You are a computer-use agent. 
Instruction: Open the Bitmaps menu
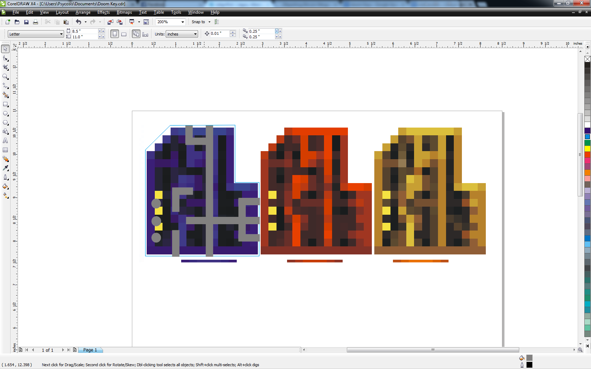(x=124, y=12)
